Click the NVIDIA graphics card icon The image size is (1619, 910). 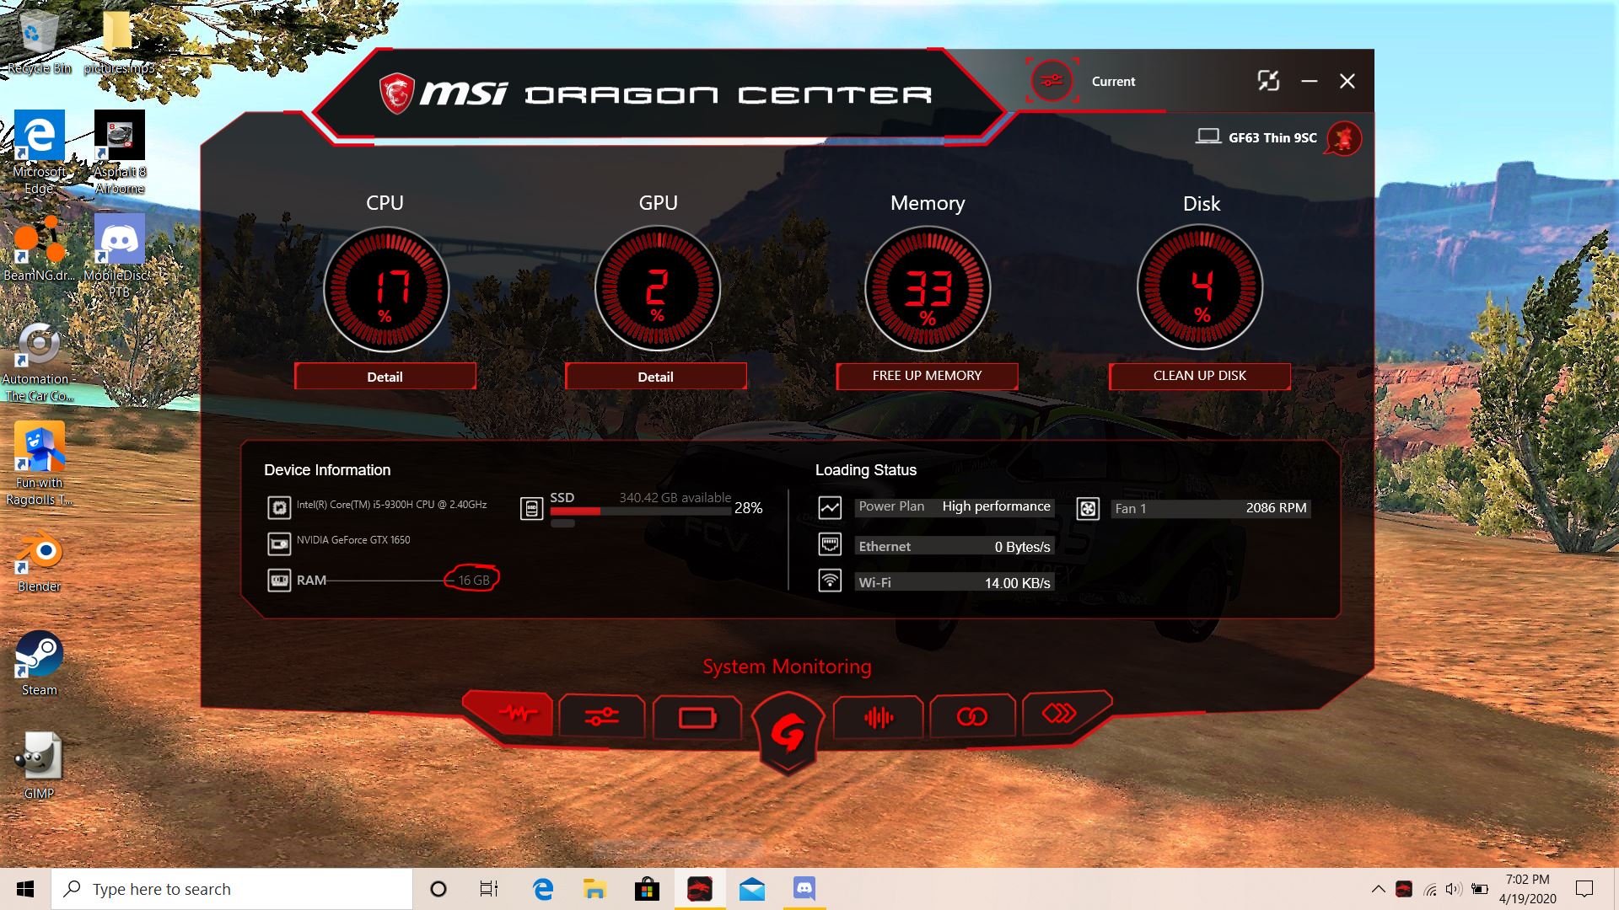coord(279,544)
